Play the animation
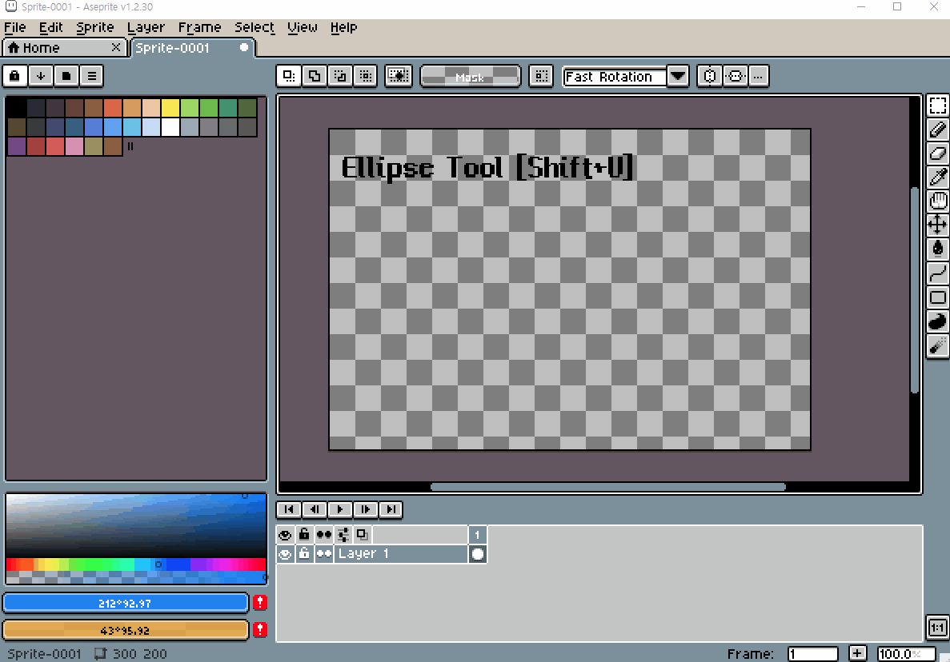Screen dimensions: 950x662 (340, 509)
